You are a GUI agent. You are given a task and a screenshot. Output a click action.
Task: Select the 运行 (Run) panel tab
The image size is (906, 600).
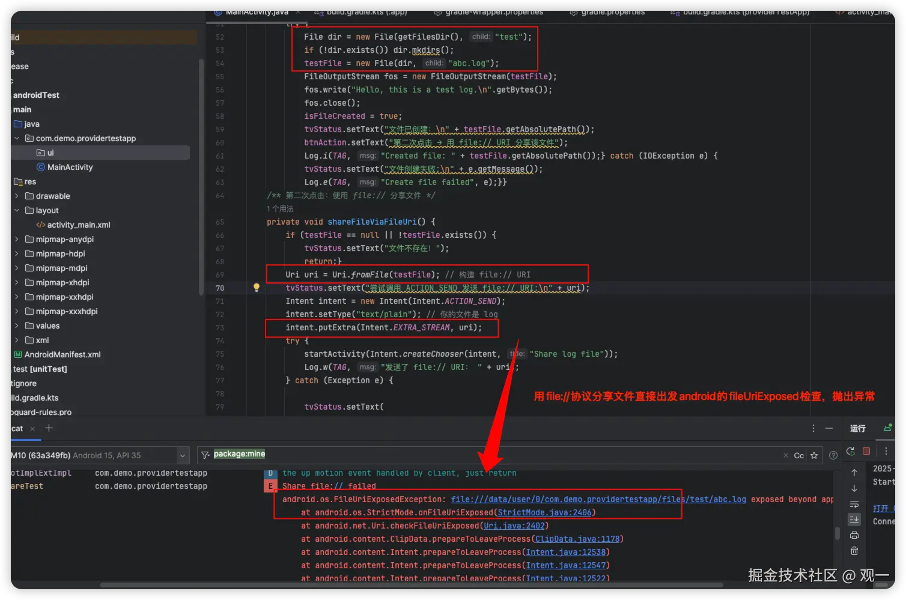pos(858,428)
